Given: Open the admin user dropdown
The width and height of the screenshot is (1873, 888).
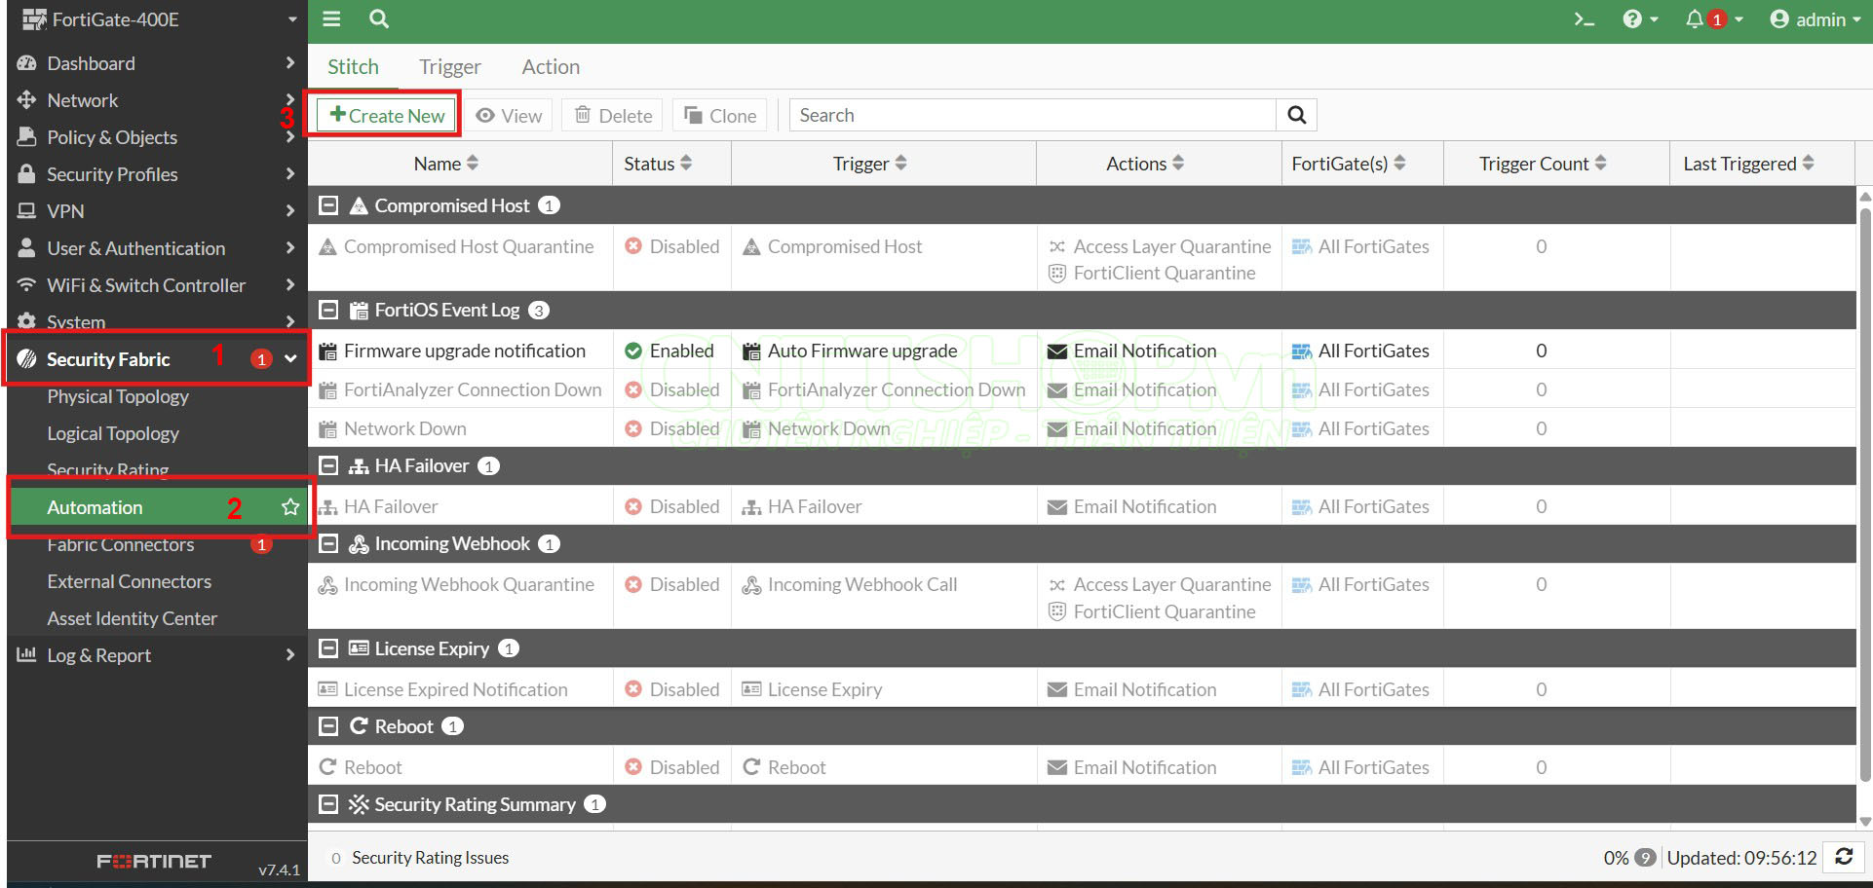Looking at the screenshot, I should click(1816, 19).
